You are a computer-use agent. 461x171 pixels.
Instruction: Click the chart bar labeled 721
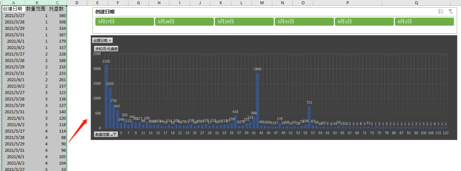click(x=309, y=117)
